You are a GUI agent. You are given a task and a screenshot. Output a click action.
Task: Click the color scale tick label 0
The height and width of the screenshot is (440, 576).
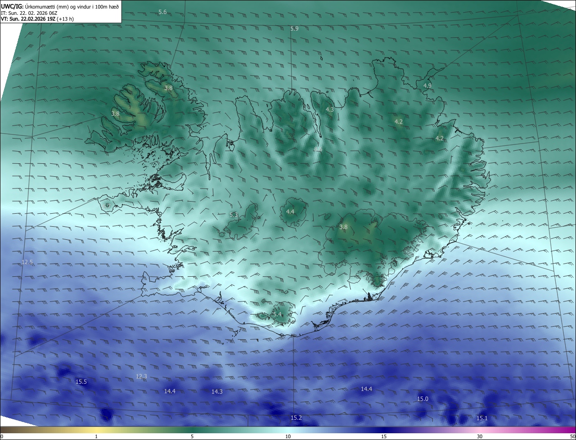pos(2,436)
